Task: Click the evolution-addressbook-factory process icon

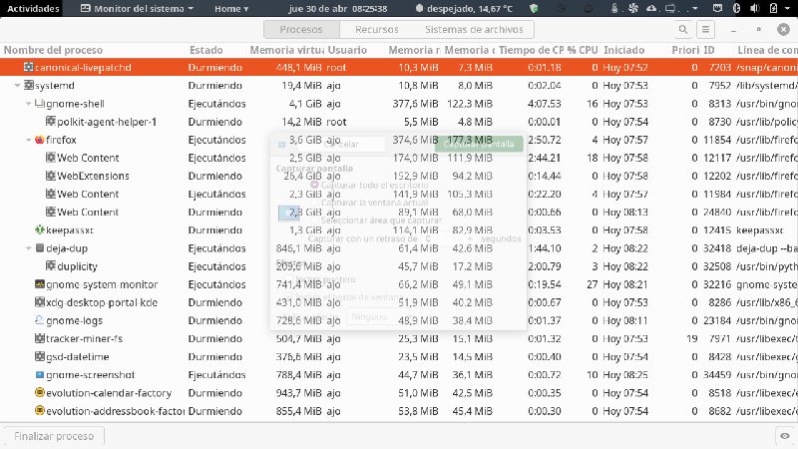Action: point(40,411)
